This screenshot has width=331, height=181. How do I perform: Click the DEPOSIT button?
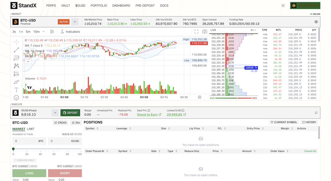coord(70,113)
